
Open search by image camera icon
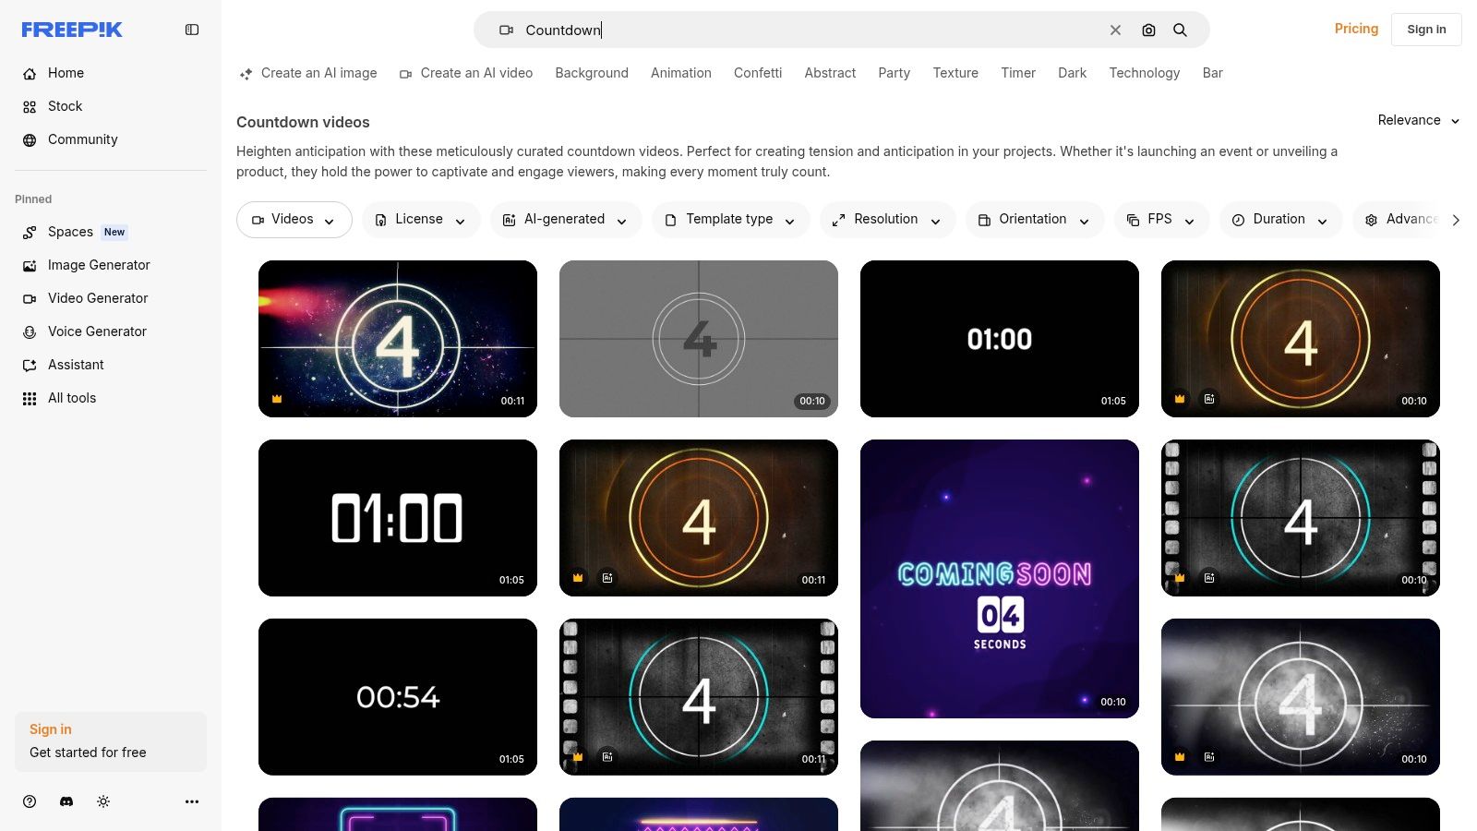tap(1148, 30)
